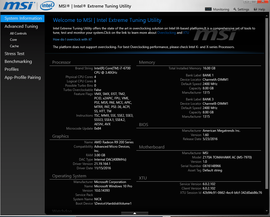Open the Monitoring view
This screenshot has height=217, width=270.
(x=217, y=9)
